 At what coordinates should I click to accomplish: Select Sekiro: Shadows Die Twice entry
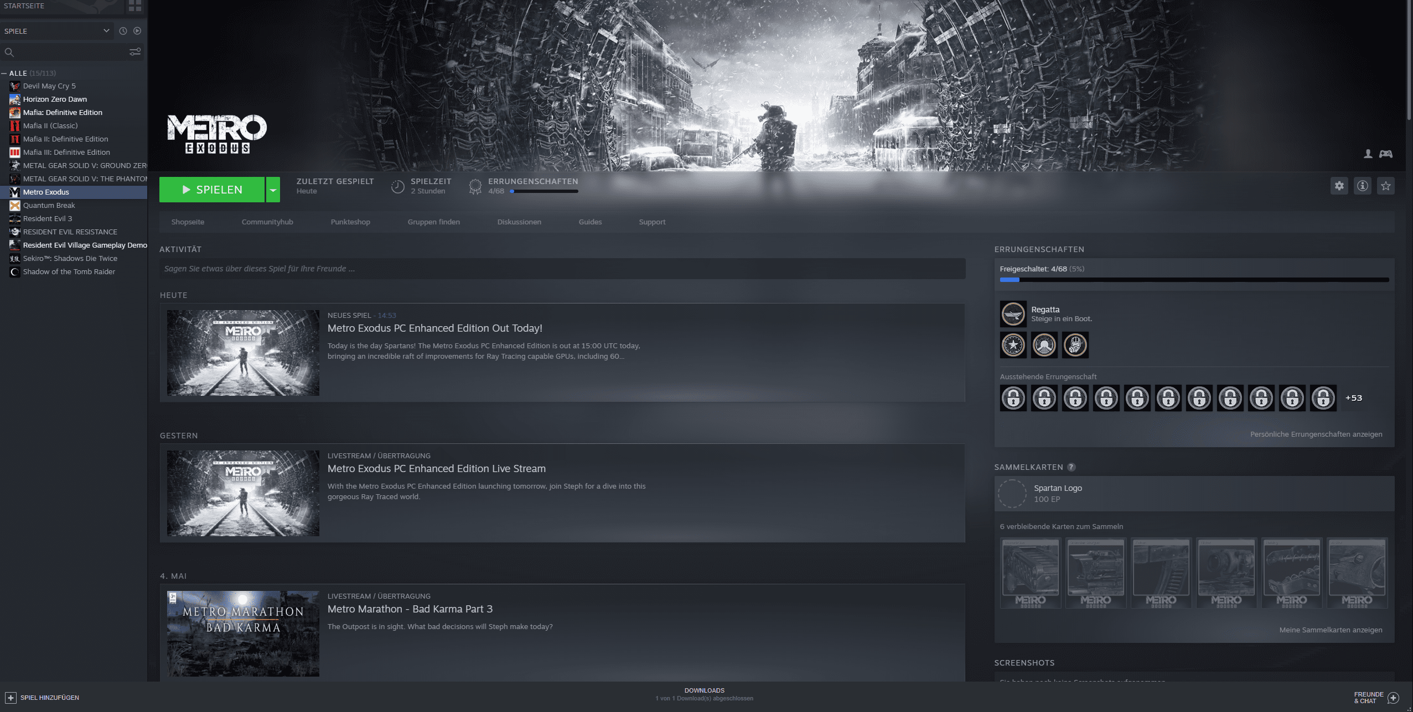coord(74,258)
